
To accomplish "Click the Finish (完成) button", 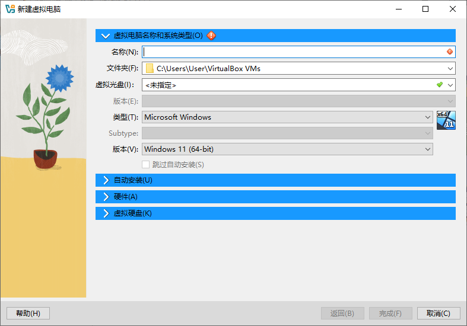I will 390,313.
